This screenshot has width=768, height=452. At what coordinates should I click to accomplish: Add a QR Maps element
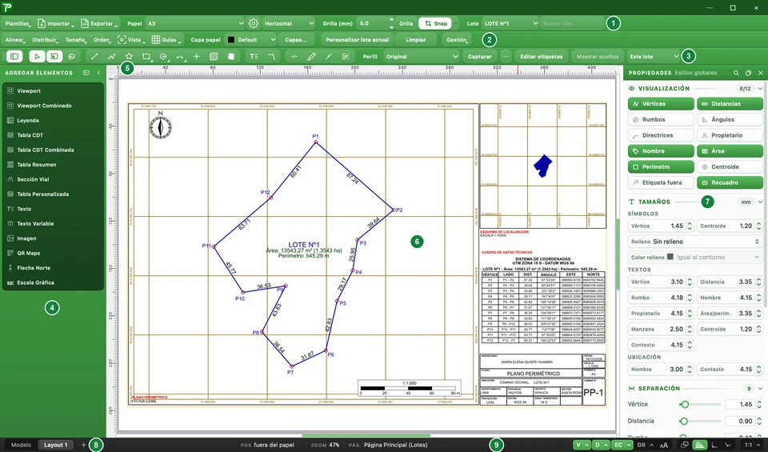(x=53, y=253)
